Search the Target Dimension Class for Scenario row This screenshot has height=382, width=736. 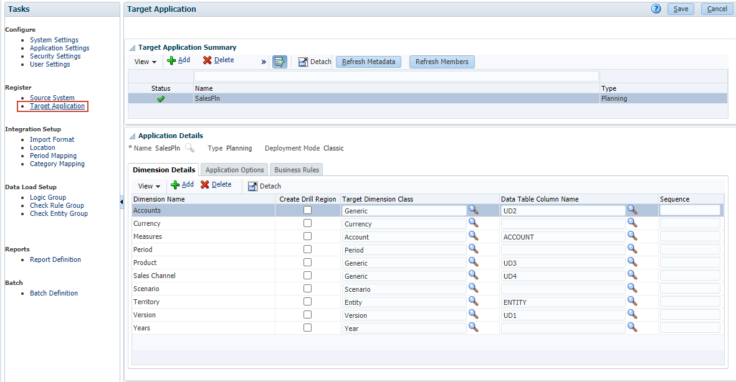474,288
